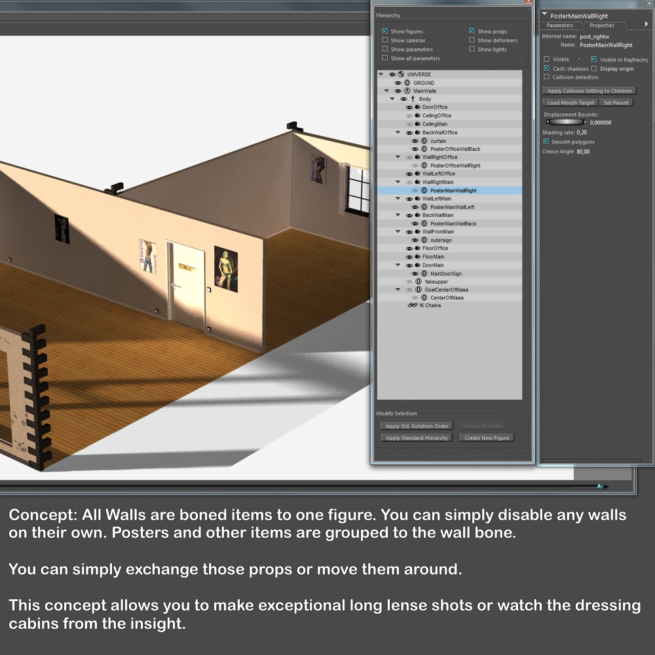Image resolution: width=655 pixels, height=655 pixels.
Task: Select PosterMainWallLeft in the hierarchy
Action: pos(452,207)
